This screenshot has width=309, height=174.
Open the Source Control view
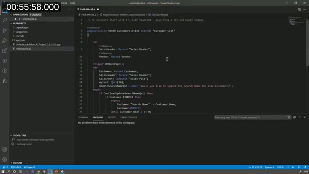tap(5, 30)
